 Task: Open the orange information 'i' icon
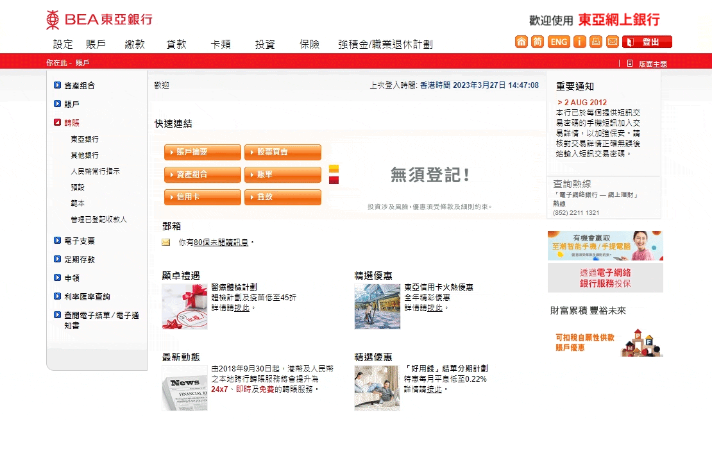(579, 42)
